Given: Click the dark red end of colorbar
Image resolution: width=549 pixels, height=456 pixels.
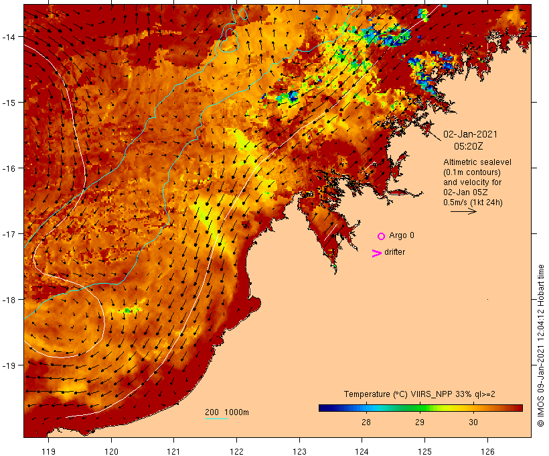Looking at the screenshot, I should (x=518, y=408).
